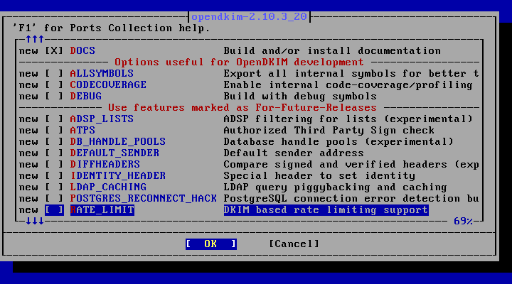Select the RATE_LIMIT option label
512x284 pixels.
[102, 210]
